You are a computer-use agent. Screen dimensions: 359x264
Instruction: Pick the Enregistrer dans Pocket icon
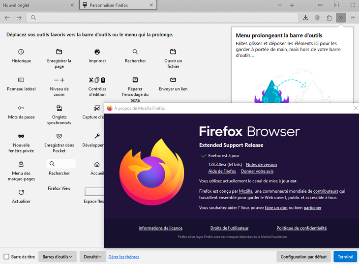coord(59,136)
